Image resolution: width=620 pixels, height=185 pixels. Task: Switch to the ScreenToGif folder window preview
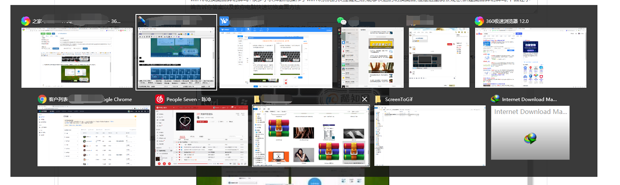coord(430,135)
